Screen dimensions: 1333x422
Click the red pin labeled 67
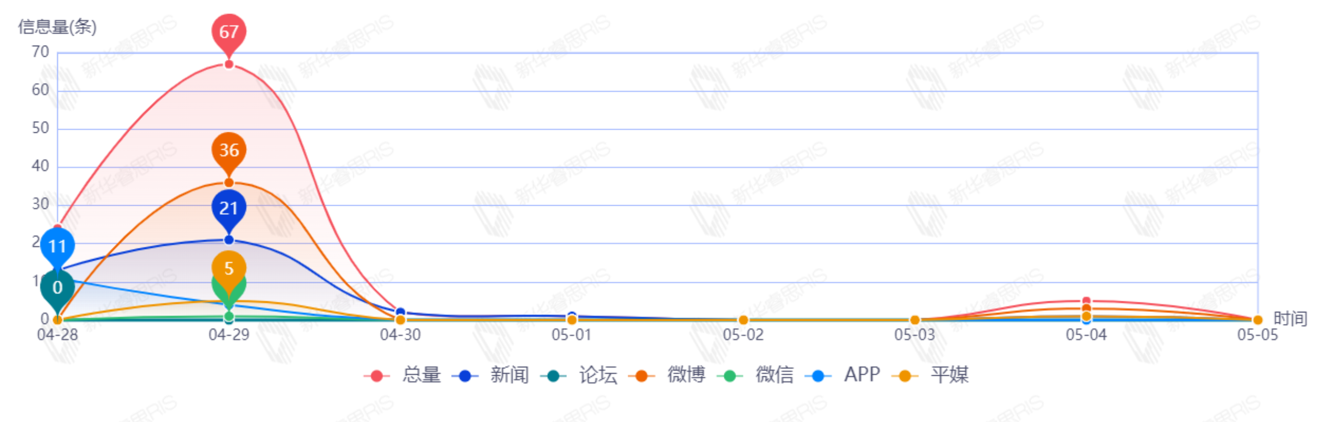(x=229, y=32)
